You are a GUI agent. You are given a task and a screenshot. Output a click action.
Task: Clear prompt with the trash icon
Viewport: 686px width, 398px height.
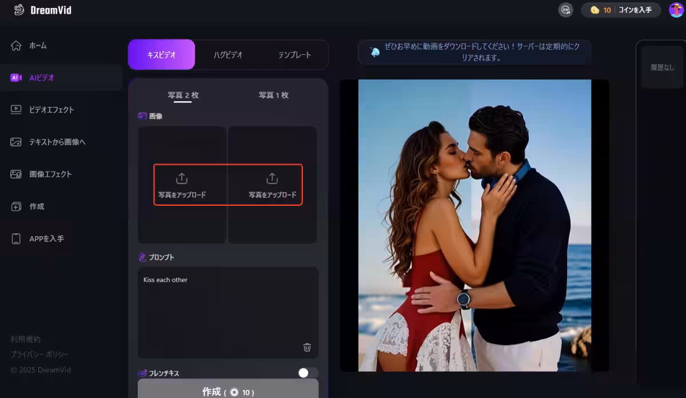pos(307,347)
